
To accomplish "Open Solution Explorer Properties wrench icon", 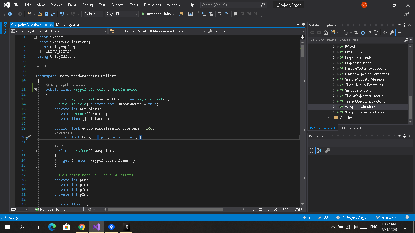I will click(391, 32).
